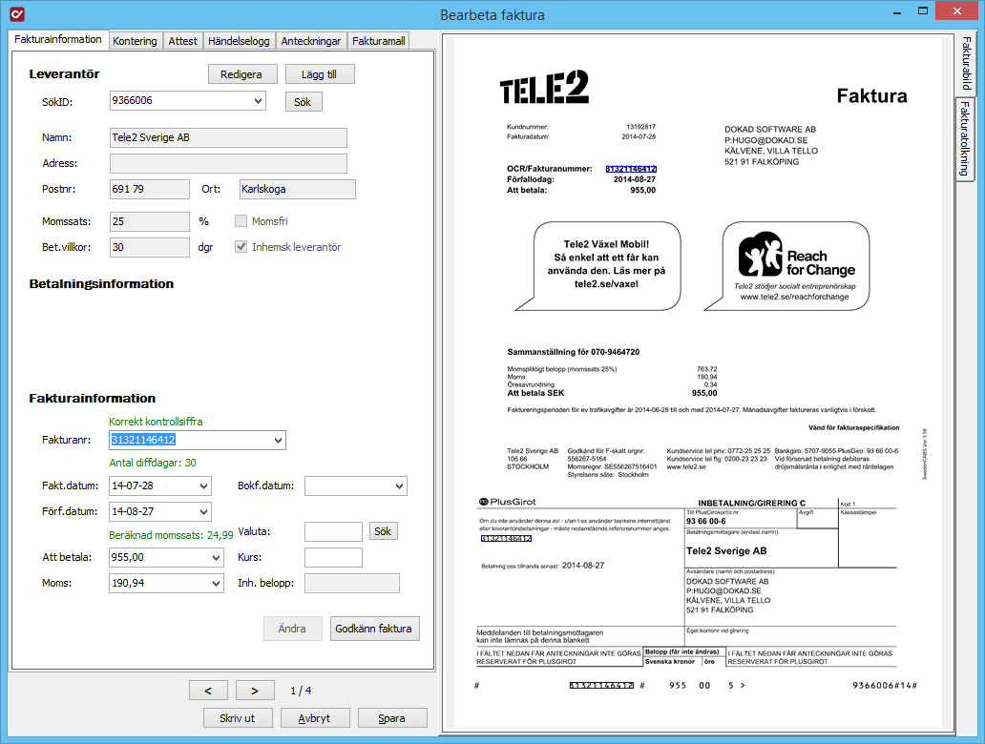Screen dimensions: 985x744
Task: Open the Fakturanr dropdown arrow
Action: pyautogui.click(x=278, y=440)
